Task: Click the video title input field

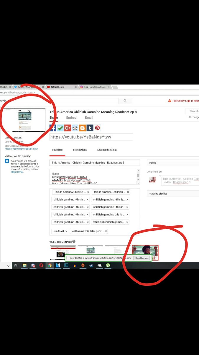Action: [95, 163]
